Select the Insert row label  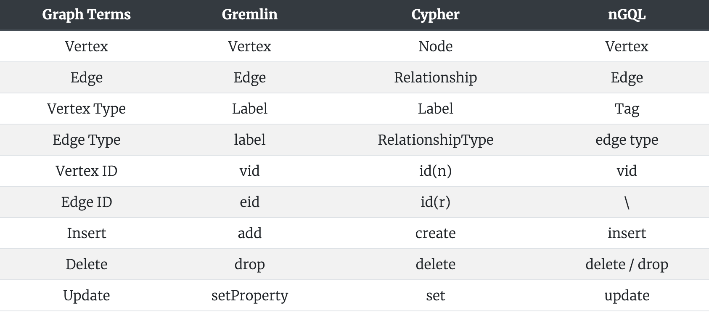[x=86, y=233]
